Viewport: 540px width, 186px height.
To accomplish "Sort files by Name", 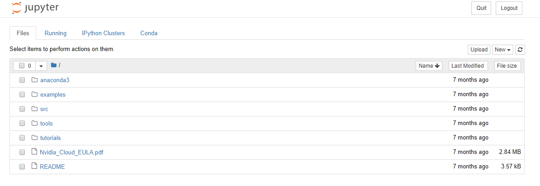I will (x=429, y=65).
